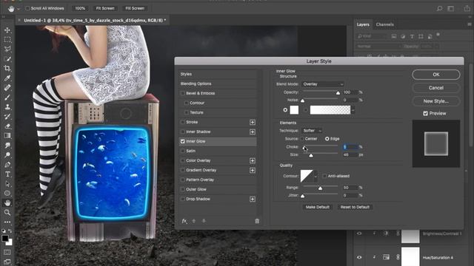The width and height of the screenshot is (474, 266).
Task: Select the Healing Brush tool
Action: click(7, 88)
